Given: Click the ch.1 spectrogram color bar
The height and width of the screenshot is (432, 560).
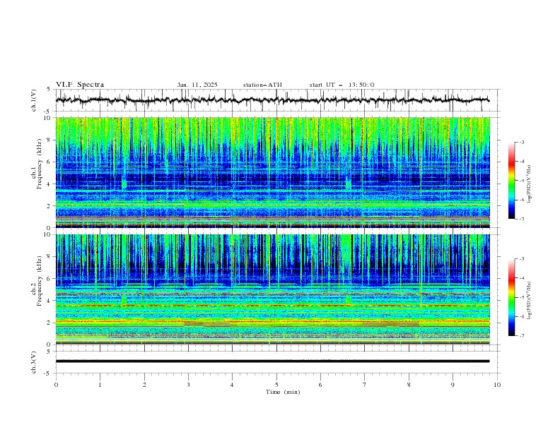Looking at the screenshot, I should [511, 180].
